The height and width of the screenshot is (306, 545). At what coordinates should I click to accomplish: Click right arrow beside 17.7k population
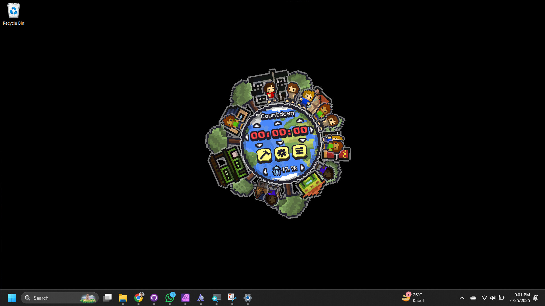point(302,168)
